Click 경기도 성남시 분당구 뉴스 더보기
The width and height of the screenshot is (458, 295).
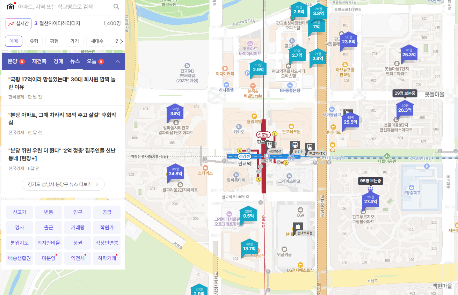63,184
